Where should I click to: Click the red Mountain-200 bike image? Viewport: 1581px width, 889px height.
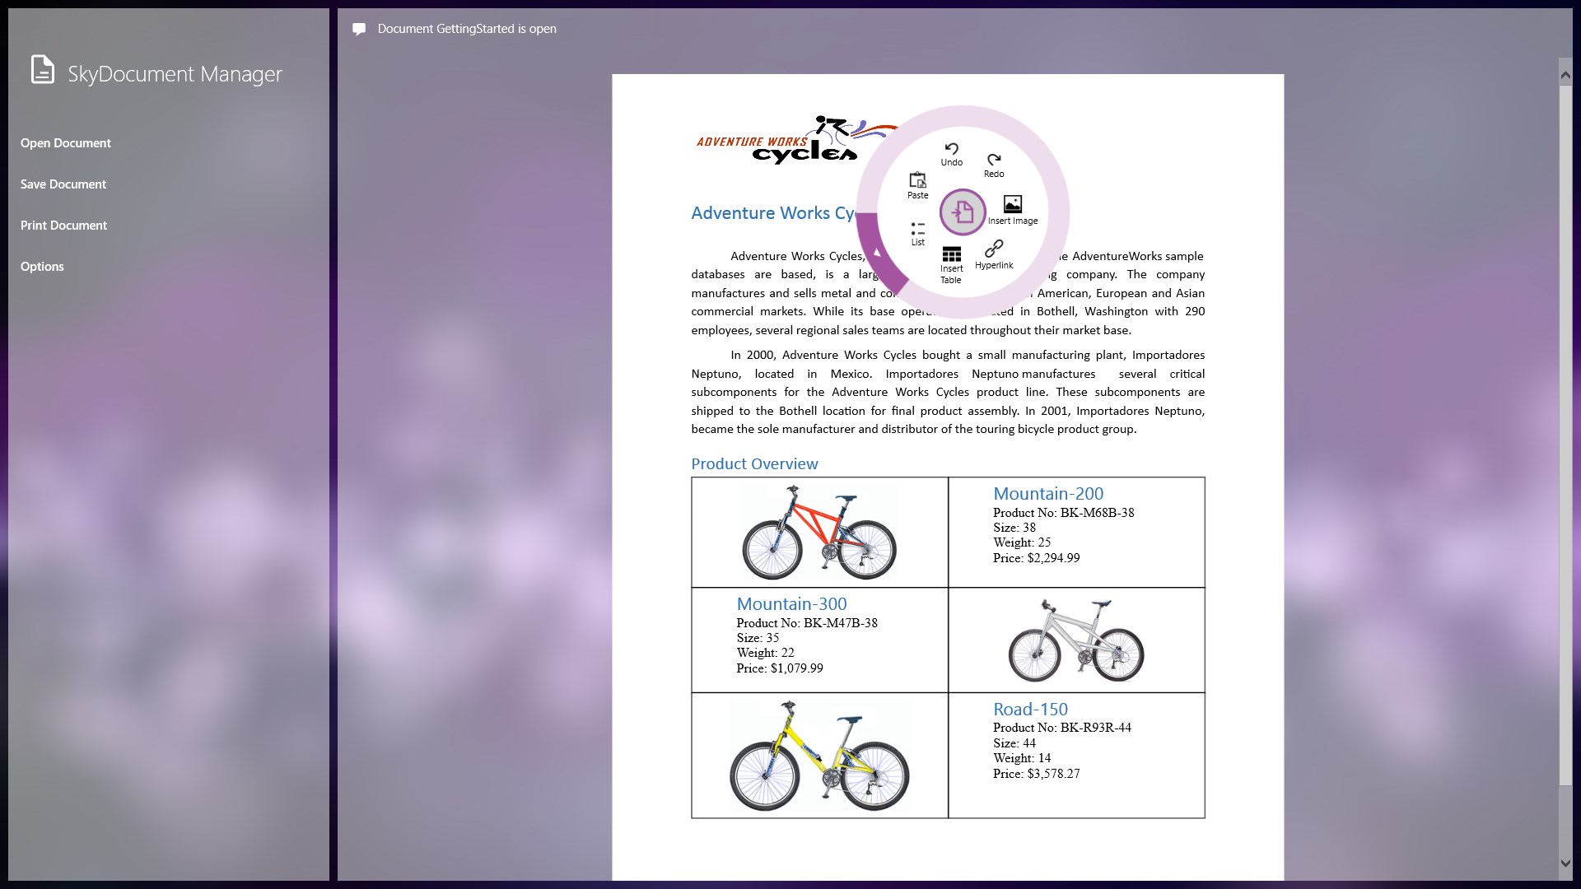coord(819,533)
